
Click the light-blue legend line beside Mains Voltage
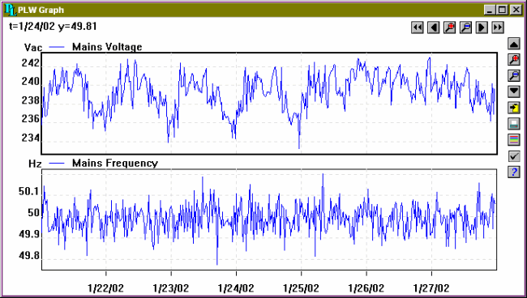tap(57, 47)
